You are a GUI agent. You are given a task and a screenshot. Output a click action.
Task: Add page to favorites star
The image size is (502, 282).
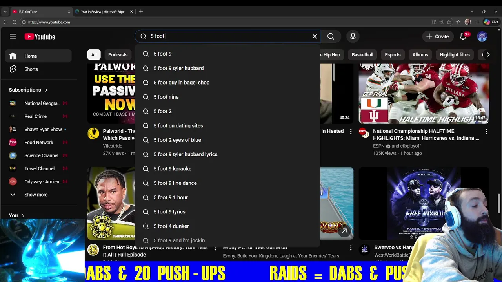[449, 22]
